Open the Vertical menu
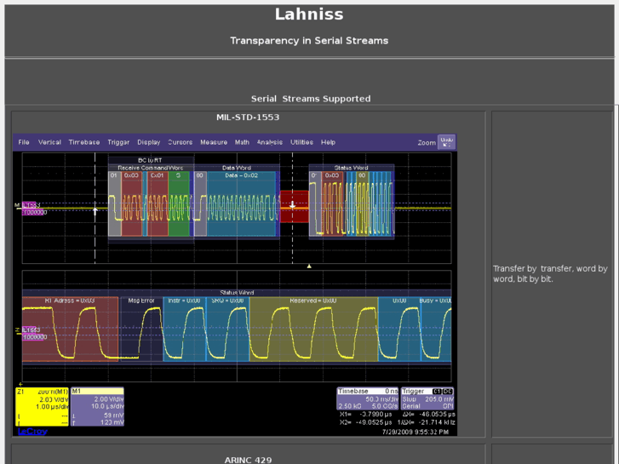619x464 pixels. (49, 142)
